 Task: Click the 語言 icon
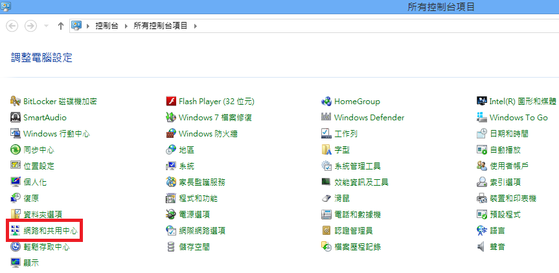coord(482,231)
